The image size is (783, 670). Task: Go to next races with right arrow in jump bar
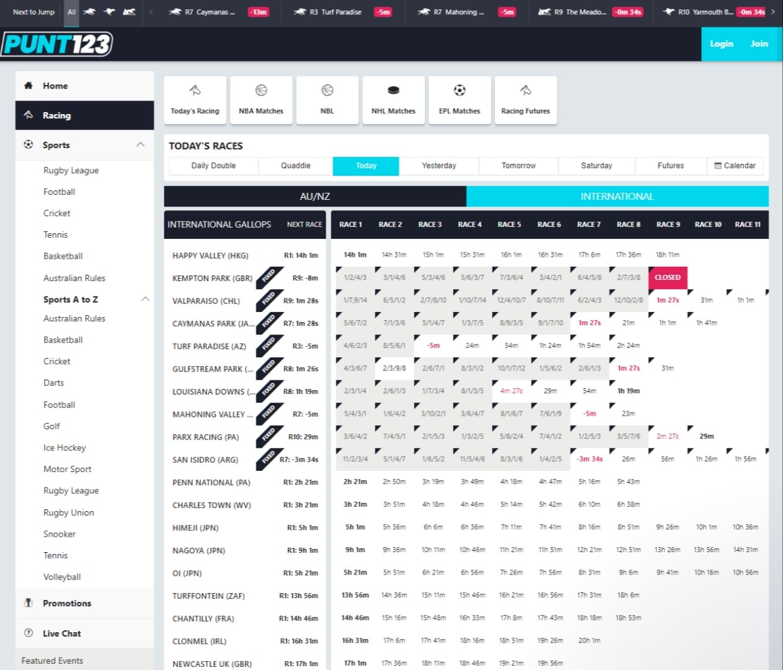772,12
